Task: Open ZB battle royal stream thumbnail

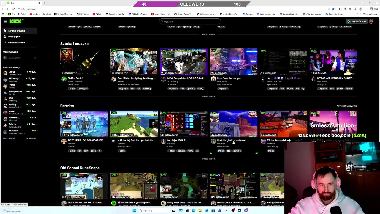Action: 284,124
